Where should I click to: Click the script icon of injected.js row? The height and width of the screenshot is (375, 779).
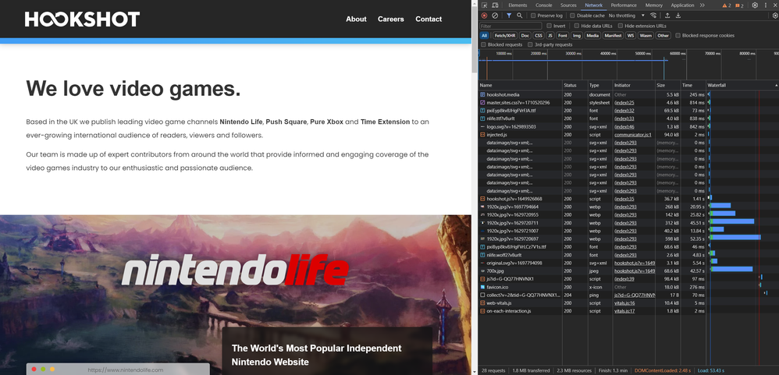[482, 134]
